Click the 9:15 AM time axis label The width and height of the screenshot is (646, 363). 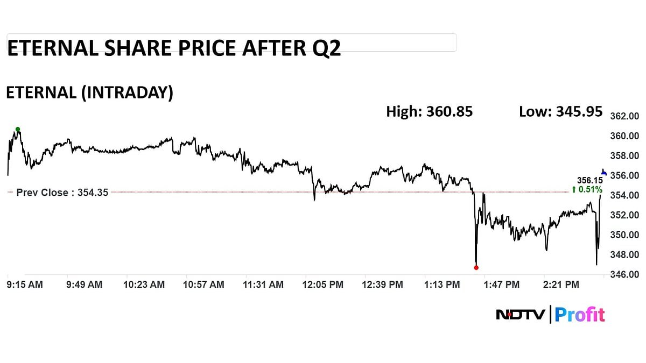click(x=25, y=284)
